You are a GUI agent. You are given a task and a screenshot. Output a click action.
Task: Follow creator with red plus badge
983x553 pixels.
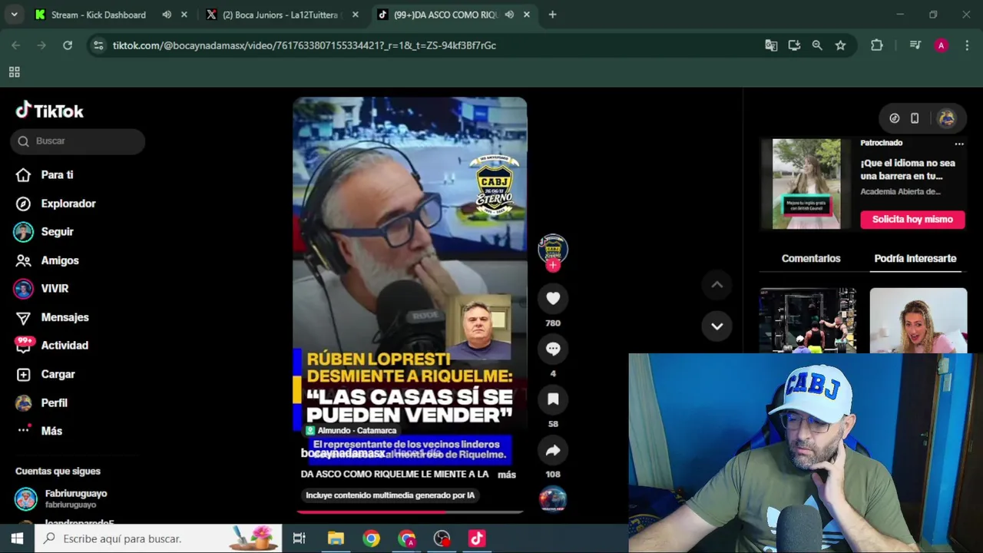point(553,265)
